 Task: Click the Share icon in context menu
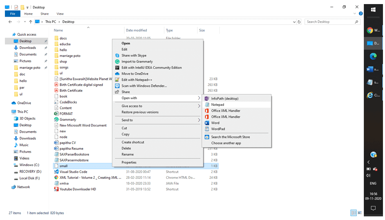point(117,92)
